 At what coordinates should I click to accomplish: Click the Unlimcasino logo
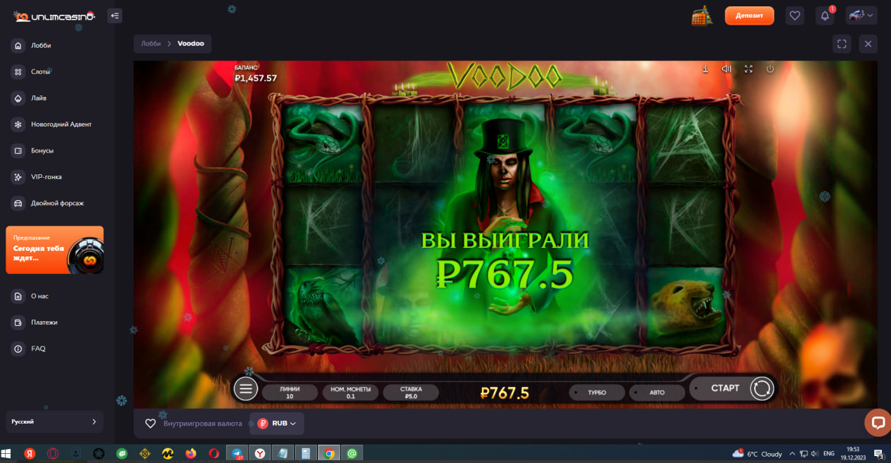(54, 15)
